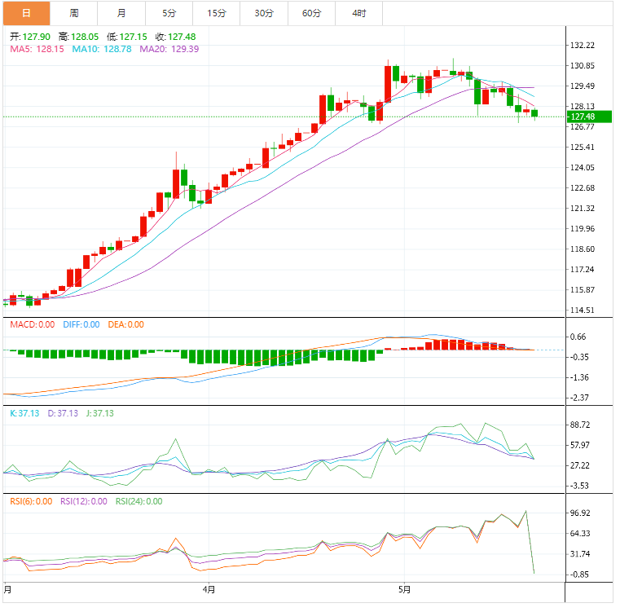Open the 4时 (4-hour) tab
620x612 pixels.
[x=359, y=13]
